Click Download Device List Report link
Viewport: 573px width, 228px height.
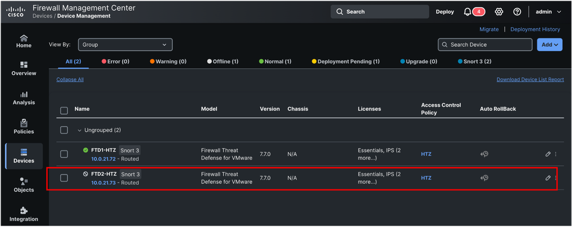point(530,79)
